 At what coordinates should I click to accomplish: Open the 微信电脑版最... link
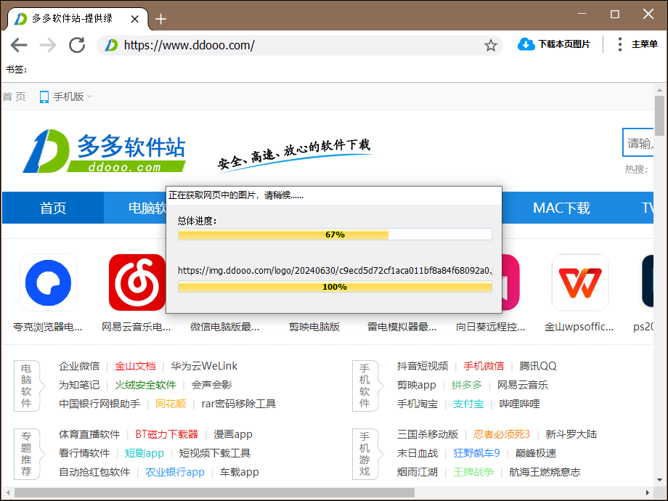click(x=225, y=327)
